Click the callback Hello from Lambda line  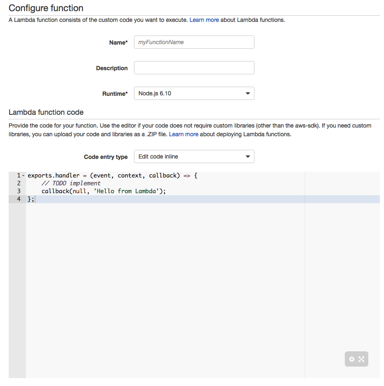tap(104, 191)
